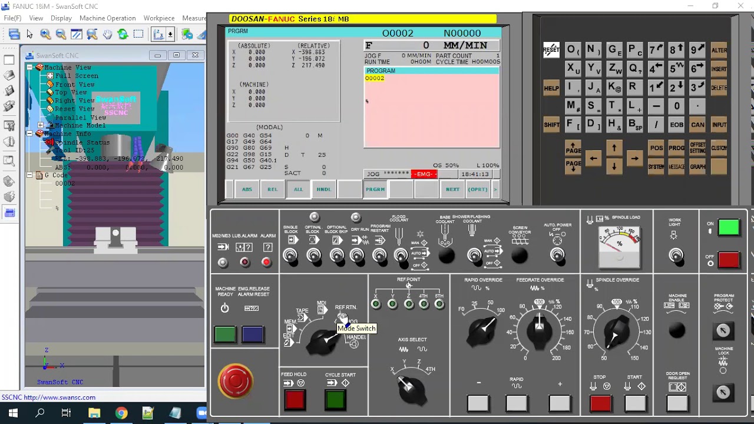
Task: Open the dropdown arrow beside ZX plane icon
Action: [x=170, y=34]
